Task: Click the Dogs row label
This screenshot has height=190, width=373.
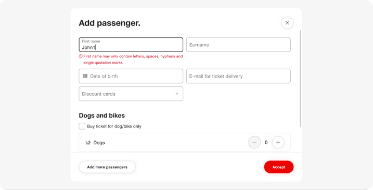Action: 99,143
